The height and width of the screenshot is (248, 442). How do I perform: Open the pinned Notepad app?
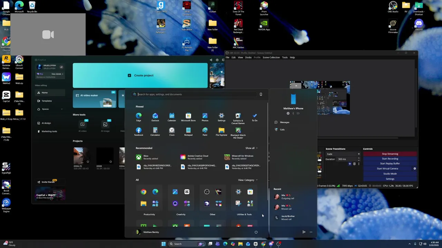[x=188, y=132]
